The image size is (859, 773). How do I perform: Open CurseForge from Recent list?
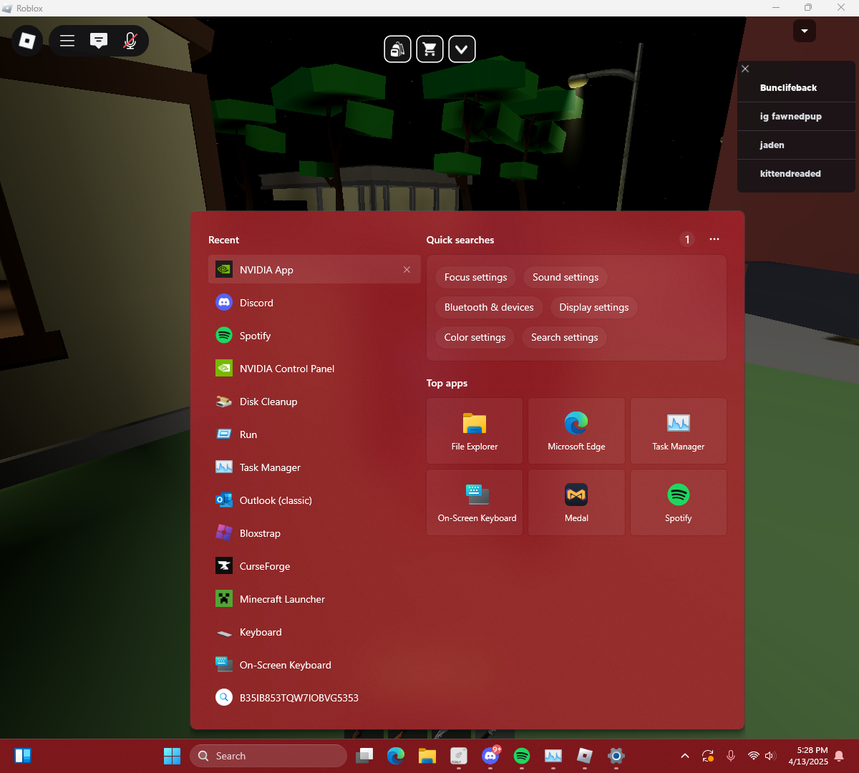coord(314,566)
